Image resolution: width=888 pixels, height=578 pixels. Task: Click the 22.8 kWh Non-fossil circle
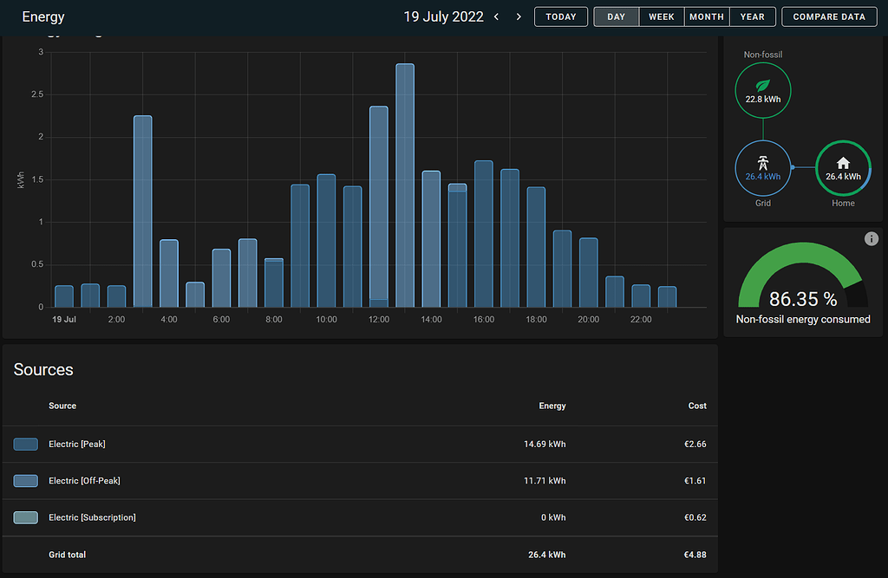click(x=763, y=89)
